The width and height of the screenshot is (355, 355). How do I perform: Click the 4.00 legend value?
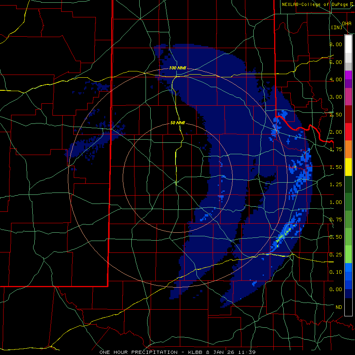pyautogui.click(x=336, y=79)
